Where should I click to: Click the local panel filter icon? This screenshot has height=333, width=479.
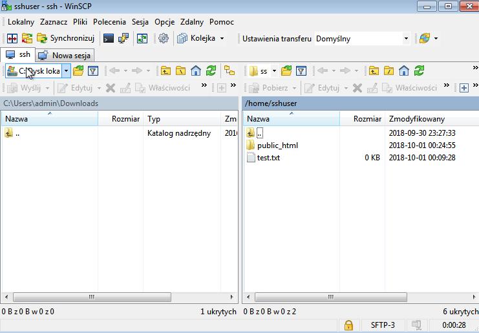[x=93, y=71]
